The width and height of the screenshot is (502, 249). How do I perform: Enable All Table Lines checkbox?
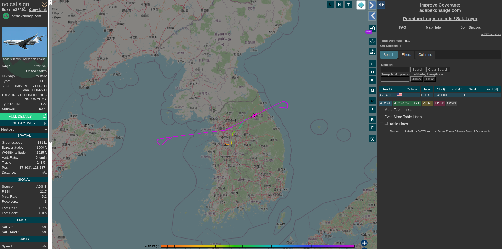(381, 124)
